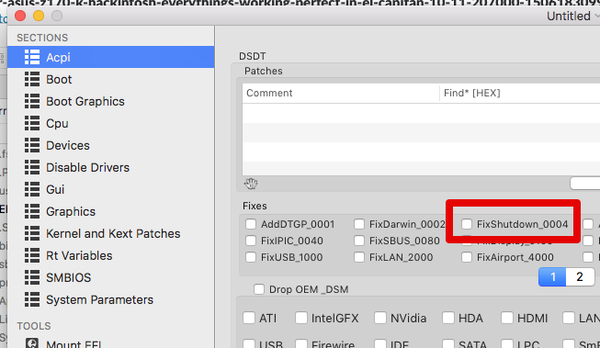Open the Boot section list icon
Viewport: 600px width, 348px height.
pos(32,79)
